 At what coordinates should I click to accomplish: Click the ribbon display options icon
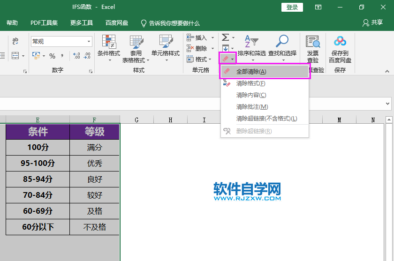(x=318, y=7)
